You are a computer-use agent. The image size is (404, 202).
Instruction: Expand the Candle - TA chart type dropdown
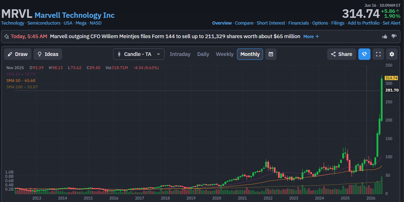point(138,54)
